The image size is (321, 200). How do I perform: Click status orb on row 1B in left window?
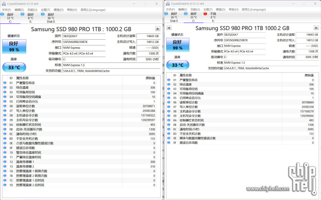(5, 176)
